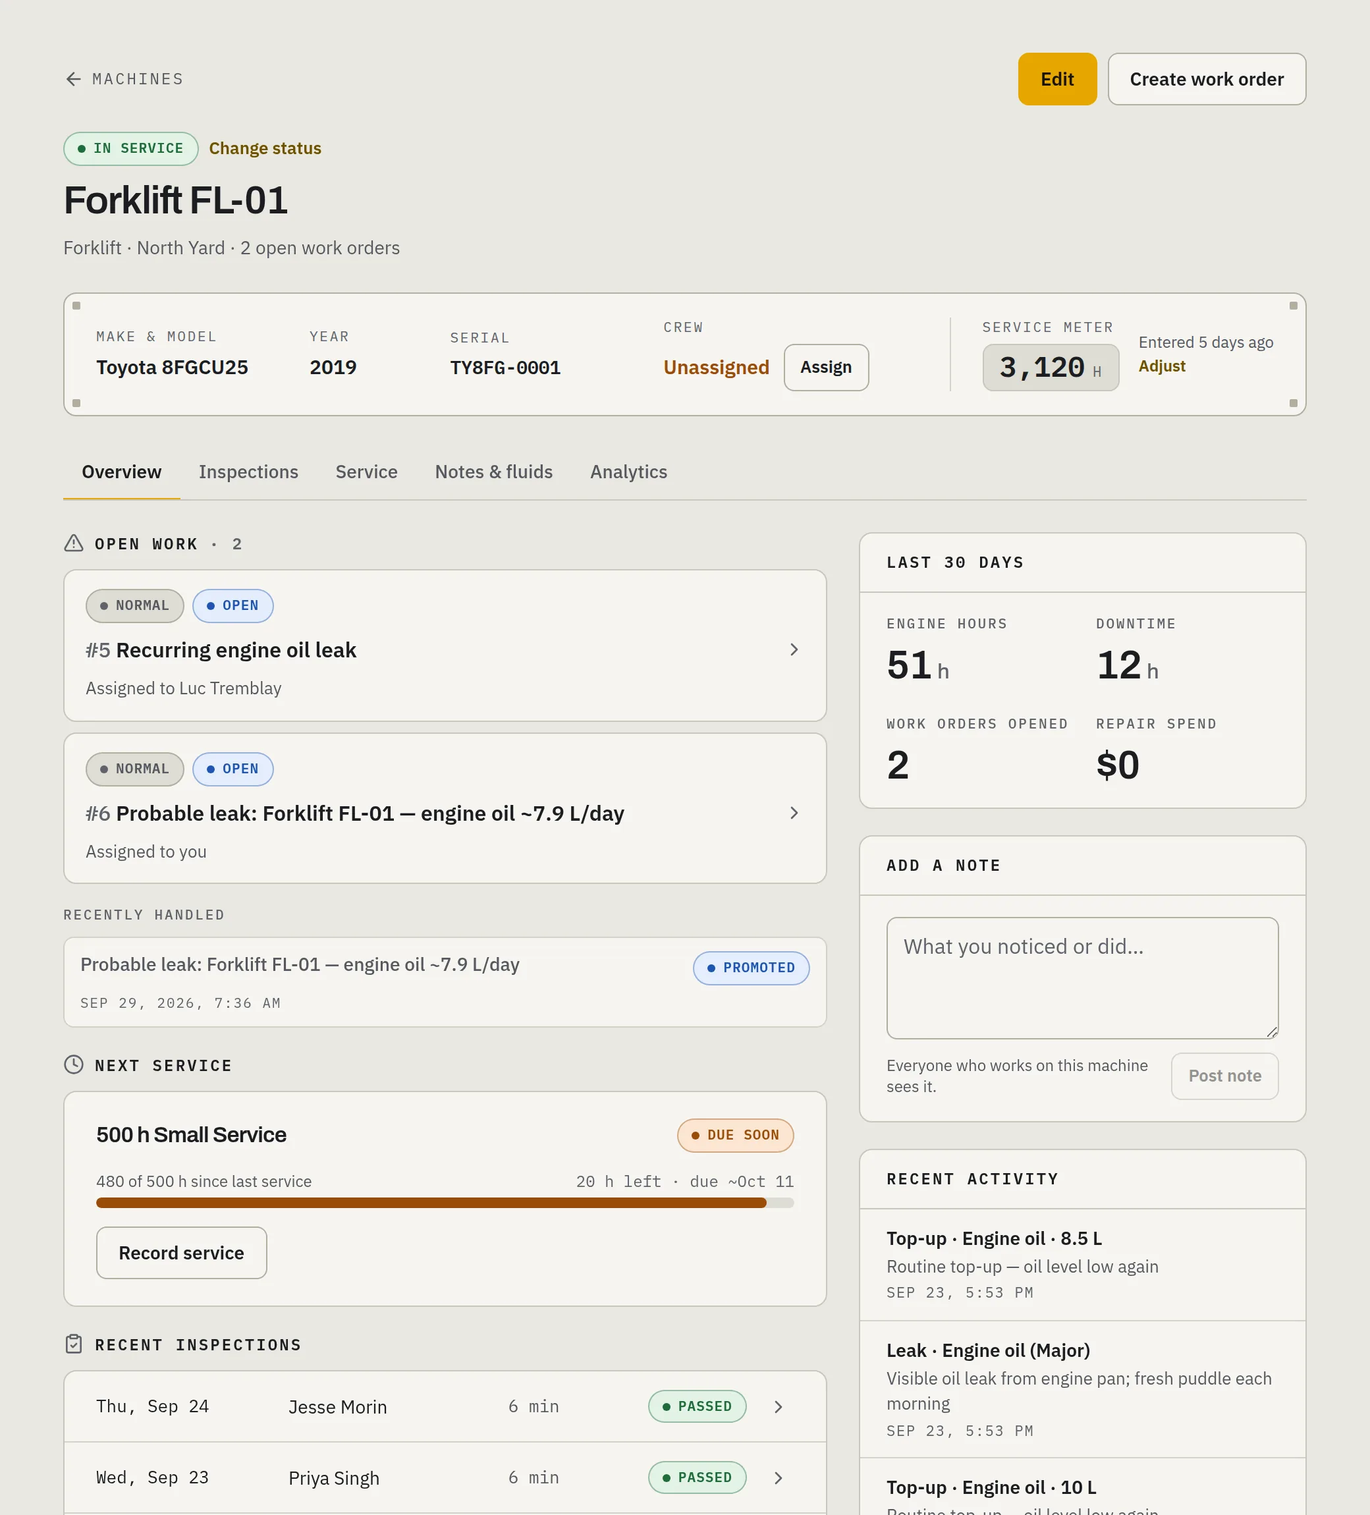
Task: Expand the Wed, Sep 23 inspection chevron
Action: point(779,1478)
